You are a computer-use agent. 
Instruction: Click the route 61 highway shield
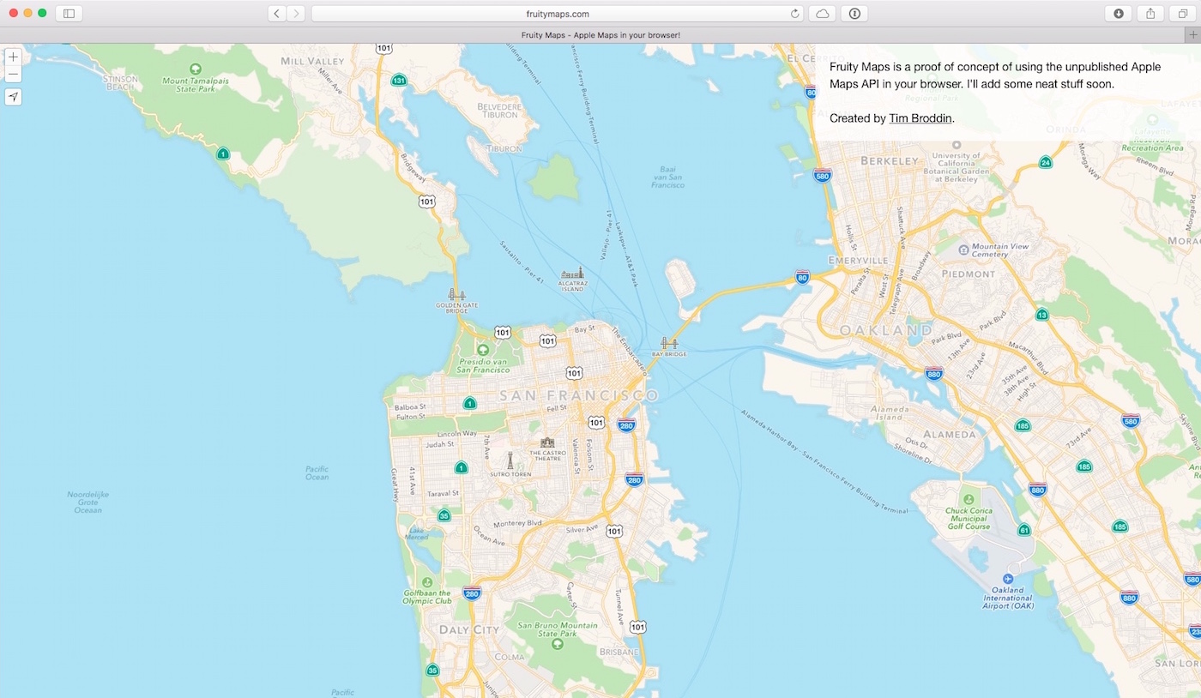[1023, 530]
